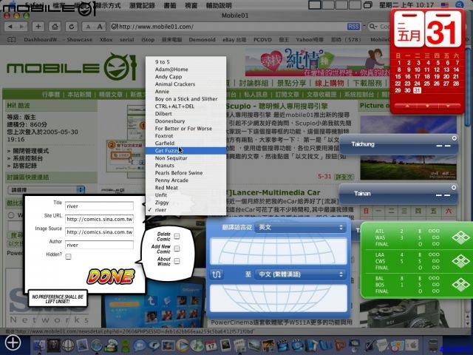
Task: Click the Title field containing river
Action: (x=99, y=206)
